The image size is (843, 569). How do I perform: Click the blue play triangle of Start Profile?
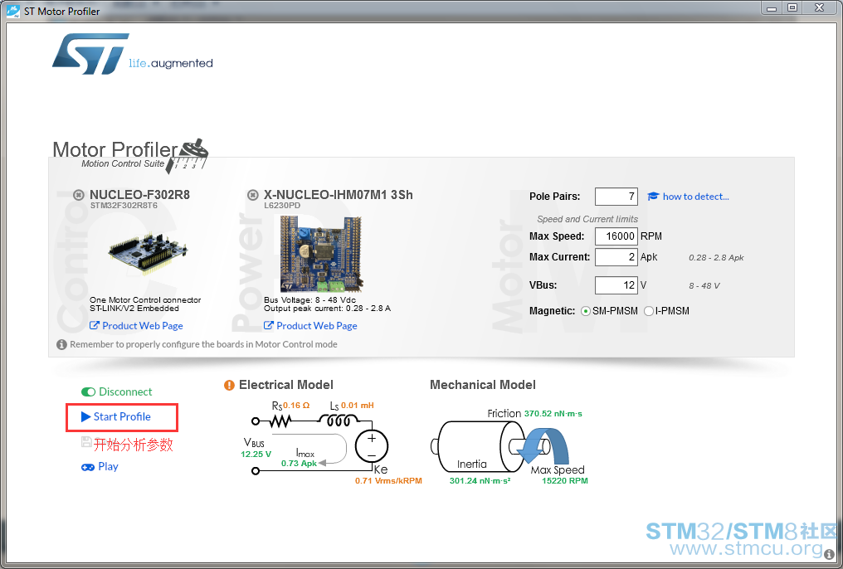[86, 416]
